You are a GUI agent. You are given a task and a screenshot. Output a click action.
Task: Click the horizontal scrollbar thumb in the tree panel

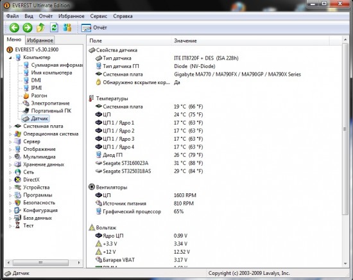(x=40, y=263)
